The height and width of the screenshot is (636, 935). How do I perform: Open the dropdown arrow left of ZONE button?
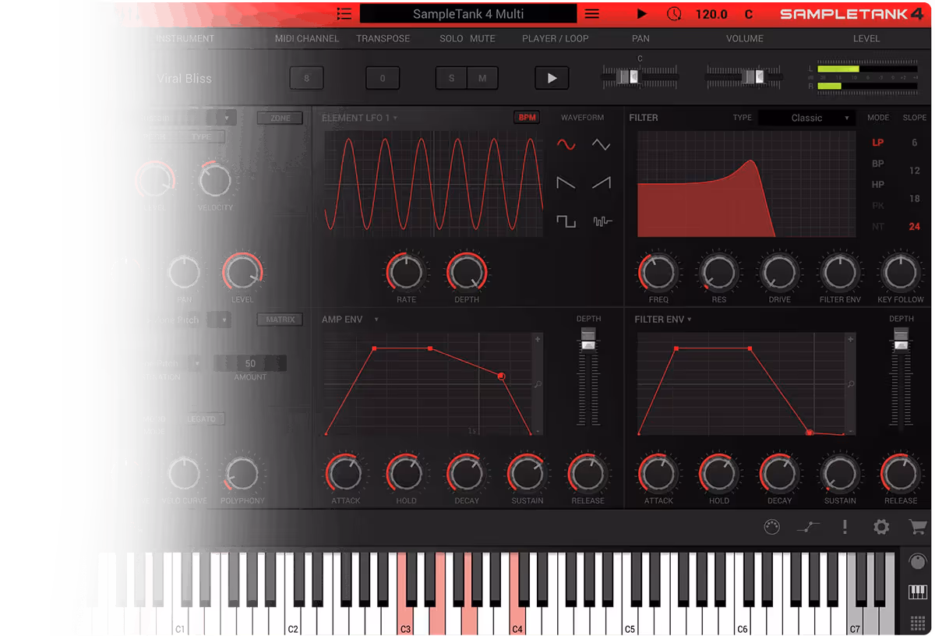227,118
